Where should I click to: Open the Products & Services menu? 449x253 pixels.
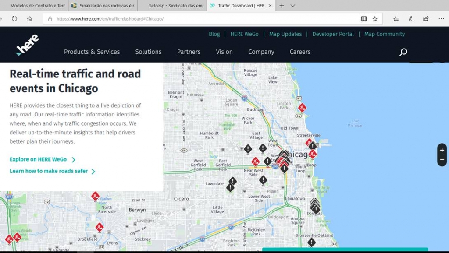[x=92, y=52]
